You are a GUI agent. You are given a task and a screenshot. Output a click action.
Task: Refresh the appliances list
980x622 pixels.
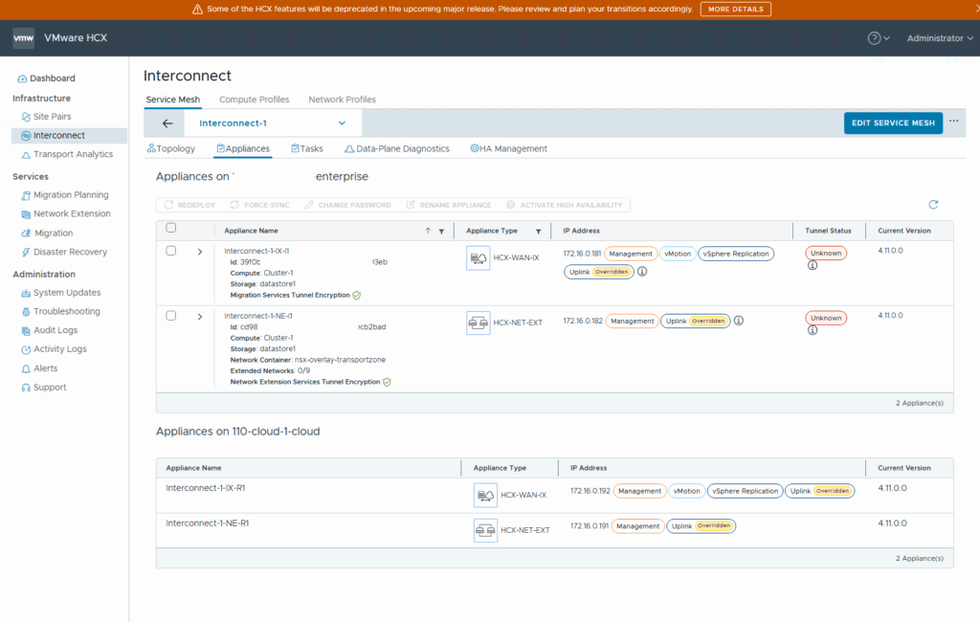click(933, 205)
